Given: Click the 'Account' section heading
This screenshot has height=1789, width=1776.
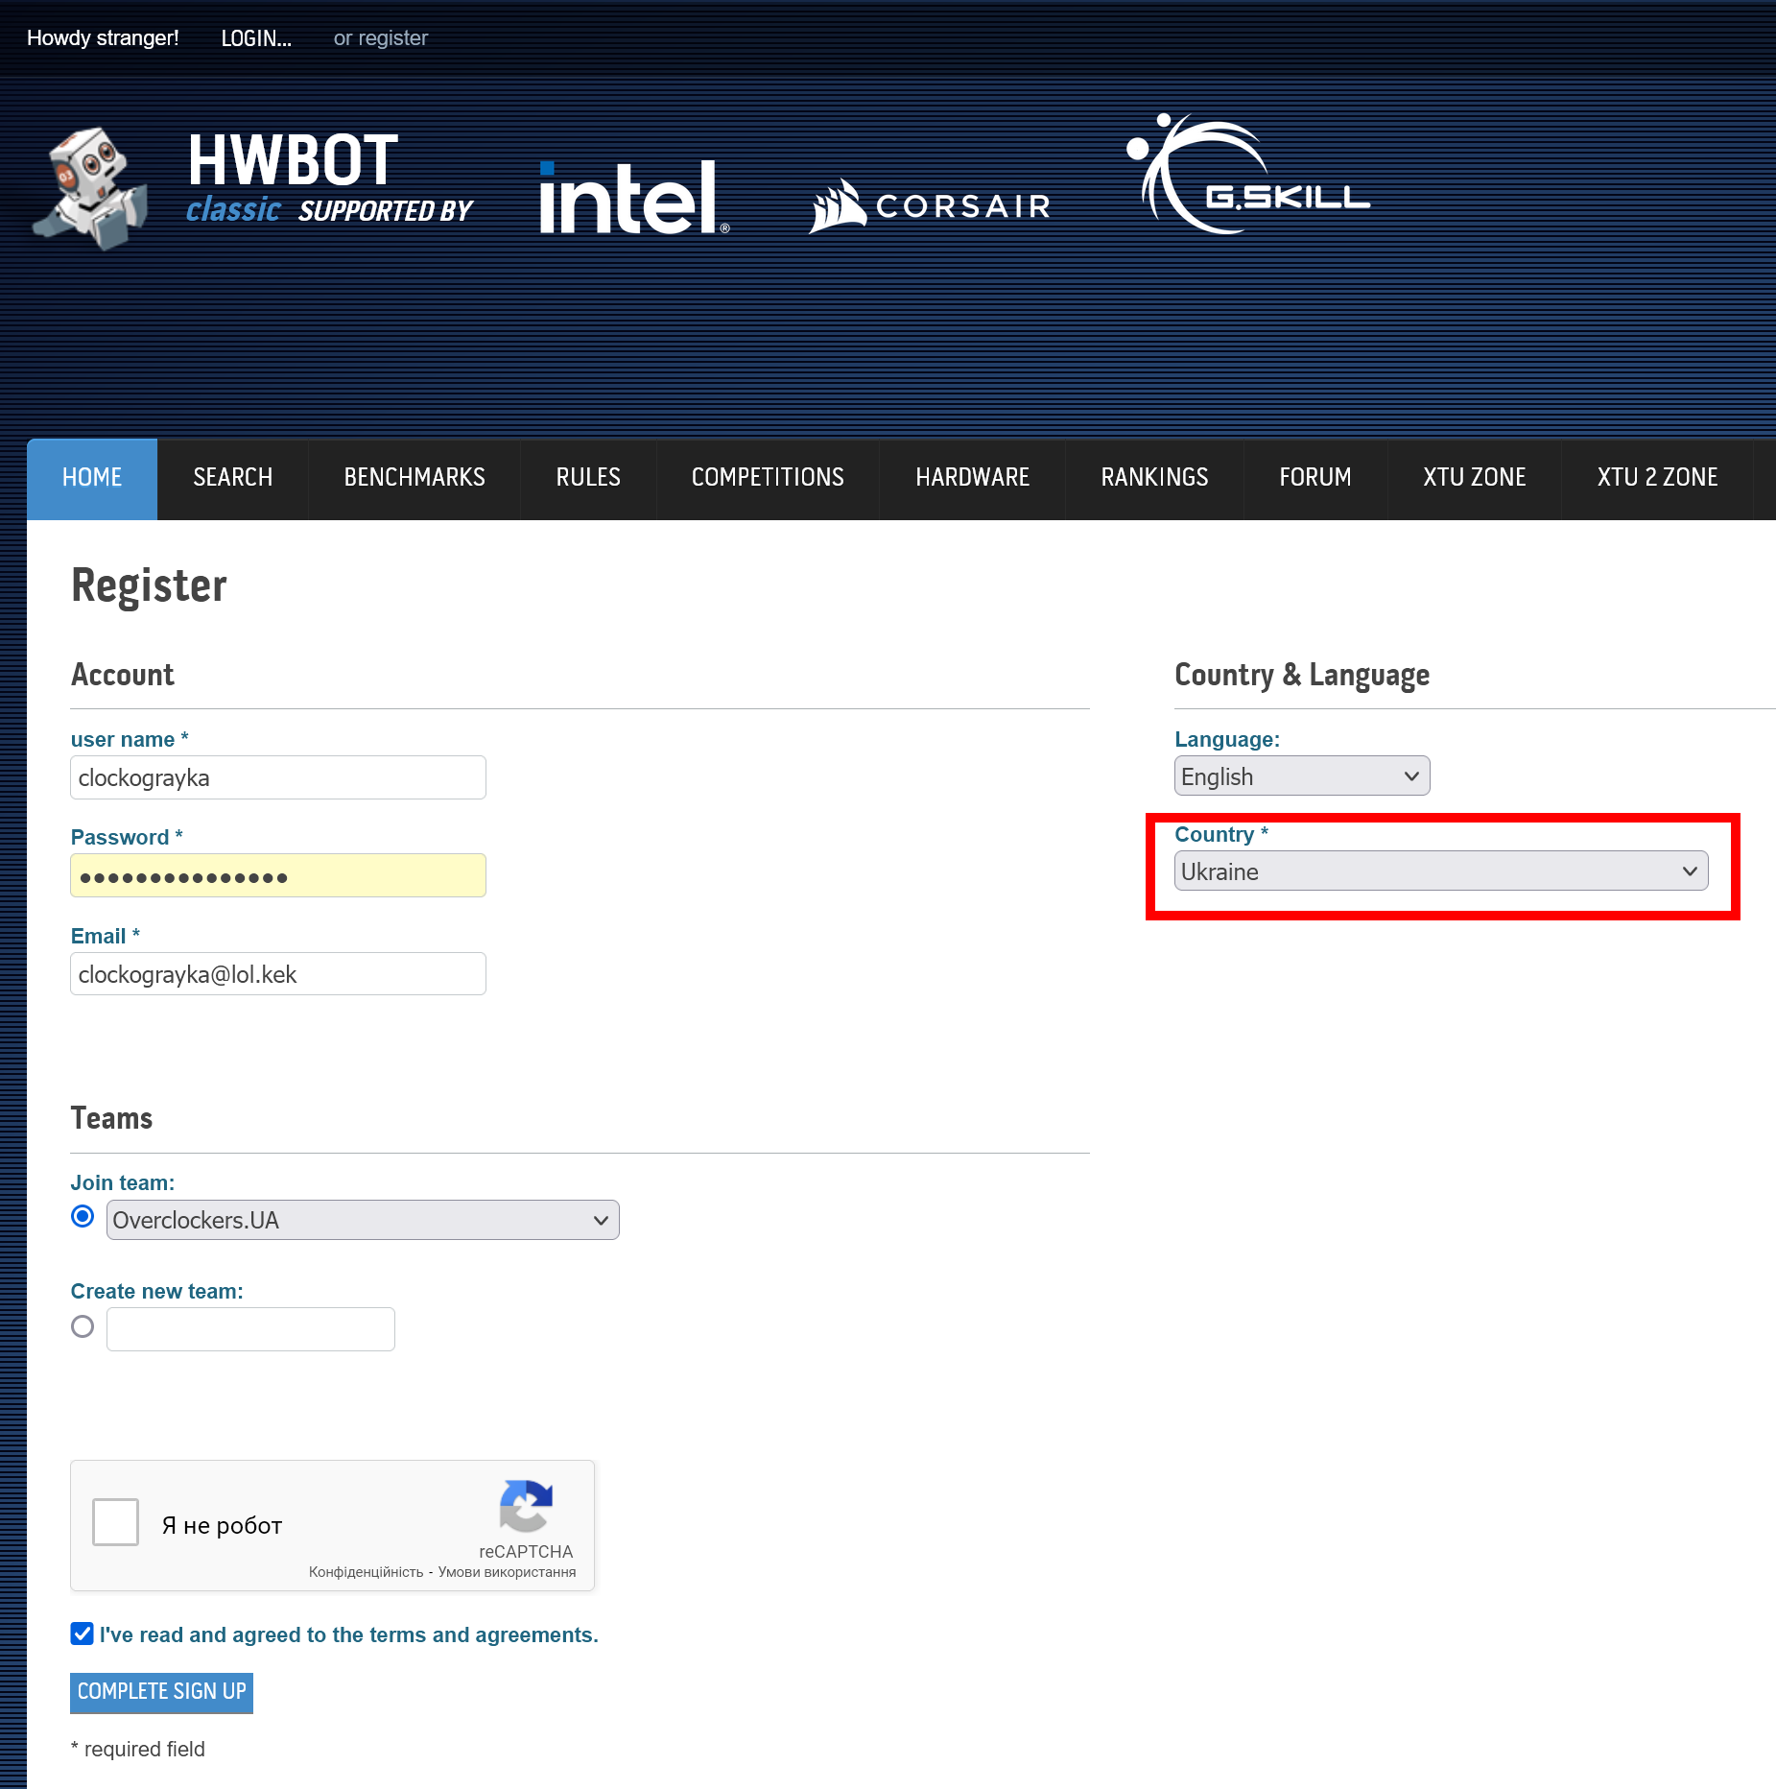Looking at the screenshot, I should pyautogui.click(x=123, y=675).
